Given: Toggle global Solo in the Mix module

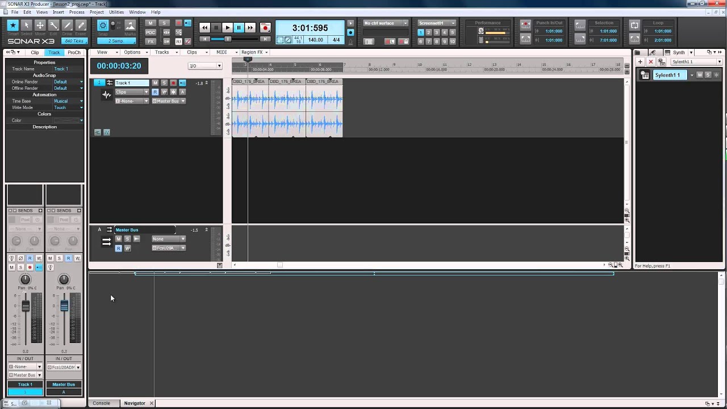Looking at the screenshot, I should click(x=164, y=23).
